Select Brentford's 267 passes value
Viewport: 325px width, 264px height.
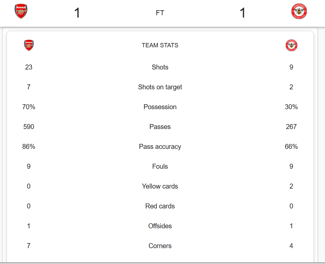coord(291,127)
